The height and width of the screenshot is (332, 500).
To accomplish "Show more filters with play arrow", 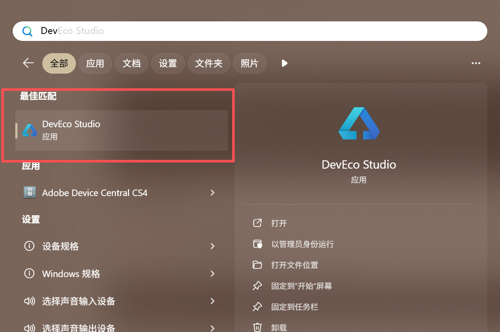I will 284,63.
